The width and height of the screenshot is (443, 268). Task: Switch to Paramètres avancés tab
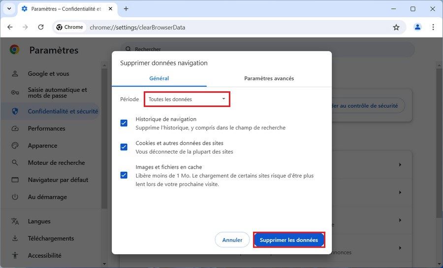pyautogui.click(x=269, y=79)
